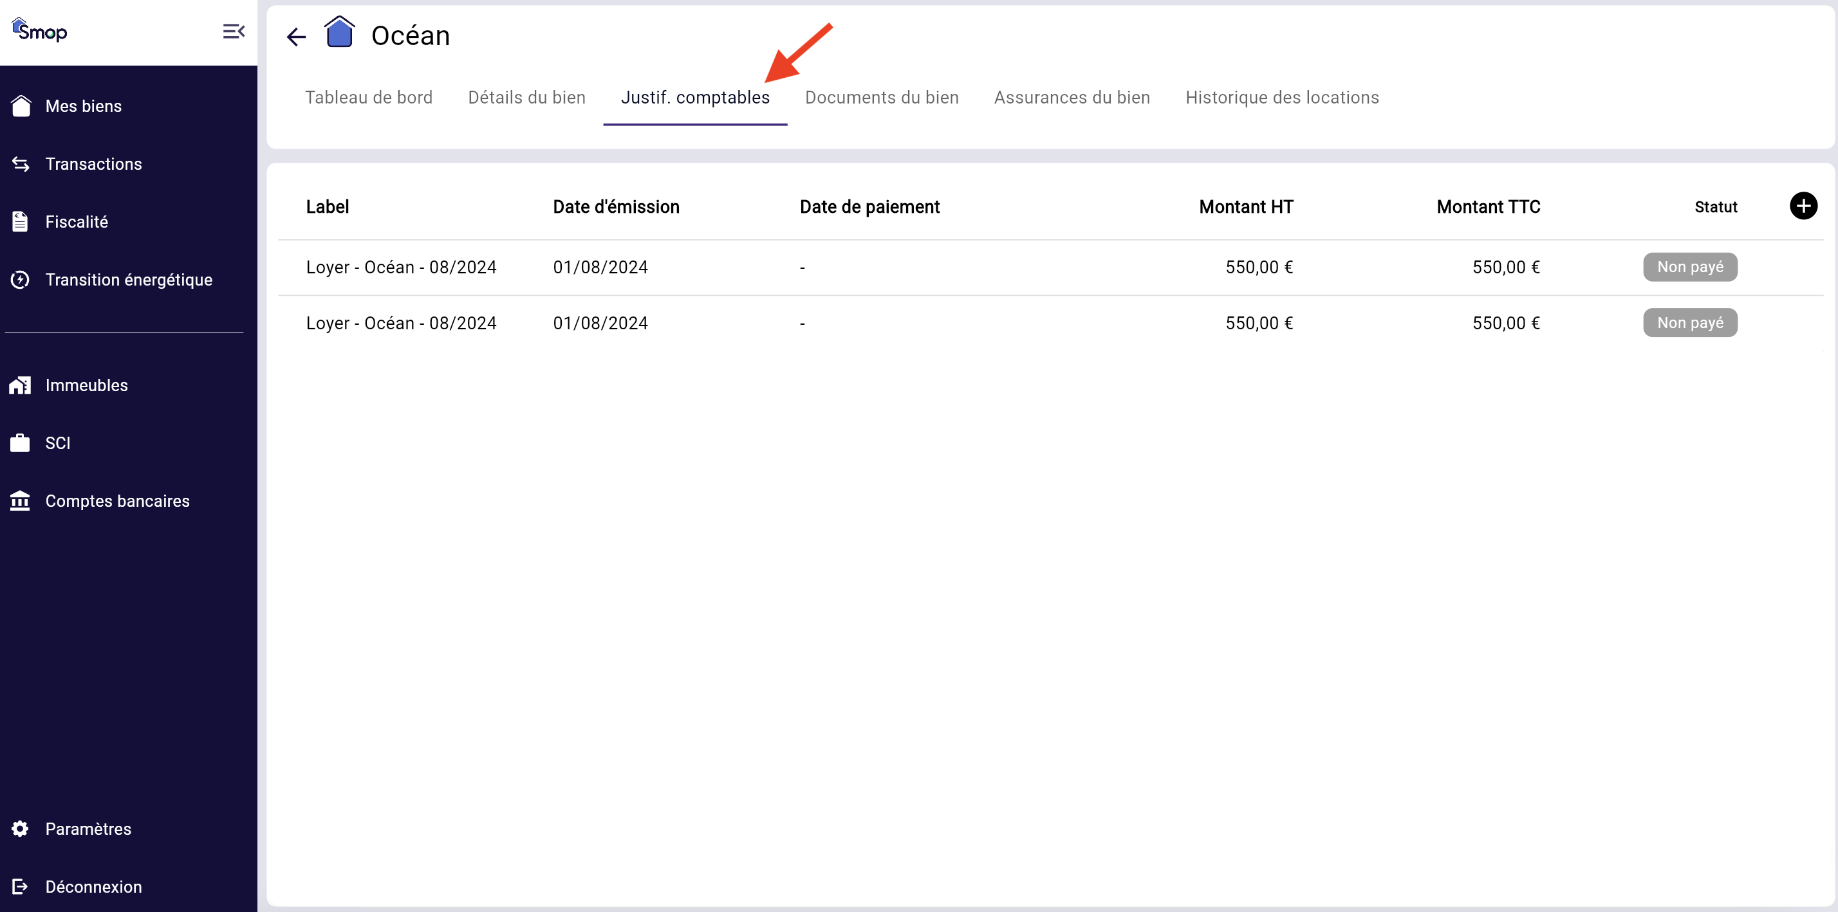
Task: Switch to Détails du bien tab
Action: (526, 98)
